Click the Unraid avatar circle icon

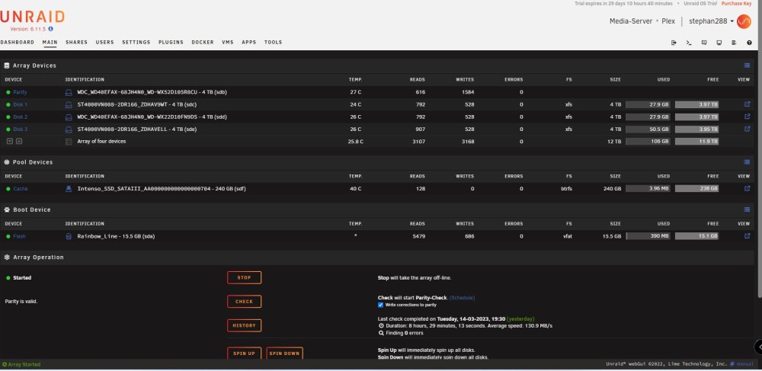(x=744, y=21)
